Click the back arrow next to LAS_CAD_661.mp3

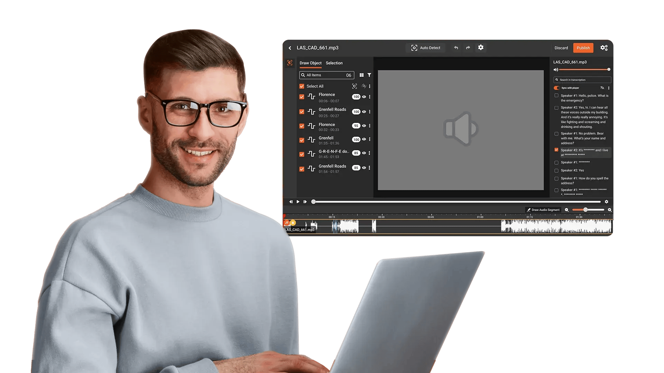click(290, 48)
